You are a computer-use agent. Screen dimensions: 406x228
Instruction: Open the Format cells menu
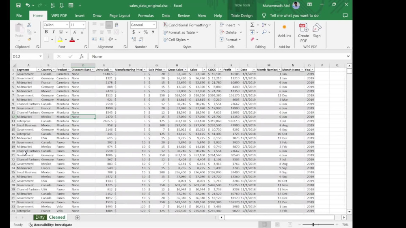(230, 40)
